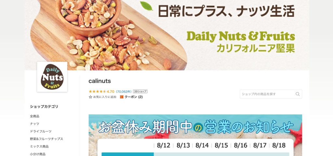Click the favorite star icon beside お気に入りに追加
This screenshot has width=333, height=156.
(90, 97)
